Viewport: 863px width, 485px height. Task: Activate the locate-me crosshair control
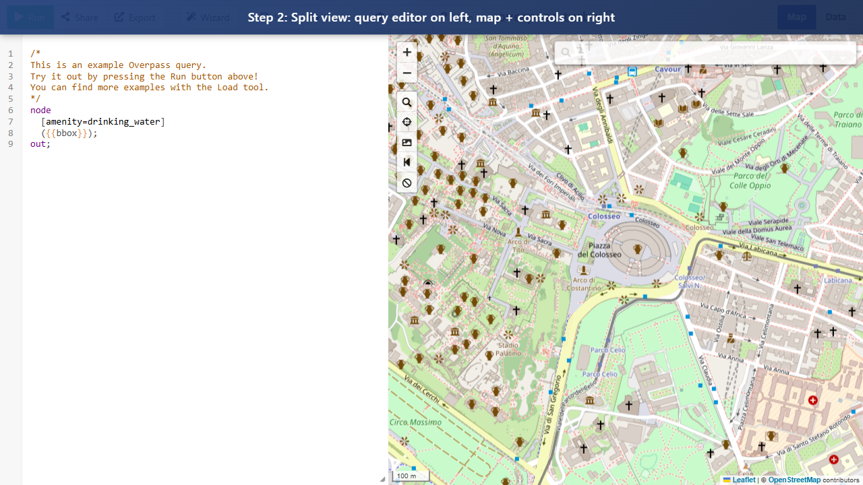tap(407, 122)
